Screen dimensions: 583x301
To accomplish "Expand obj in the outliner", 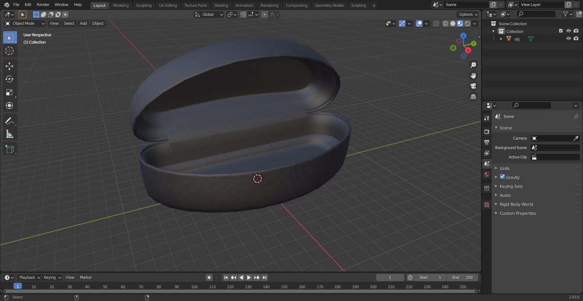I will point(501,39).
